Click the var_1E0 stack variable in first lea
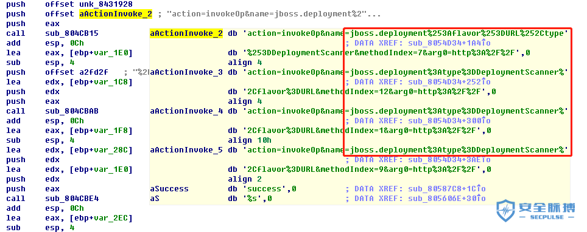Viewport: 587px width, 232px height. click(111, 53)
